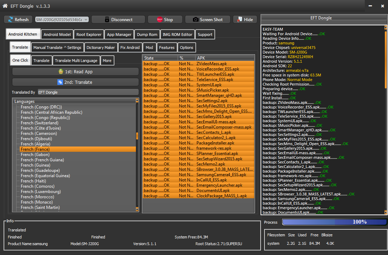388x255 pixels.
Task: Click 2nd: Translate button
Action: pyautogui.click(x=75, y=82)
